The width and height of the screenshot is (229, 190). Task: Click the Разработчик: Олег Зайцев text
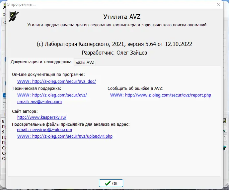click(x=114, y=53)
